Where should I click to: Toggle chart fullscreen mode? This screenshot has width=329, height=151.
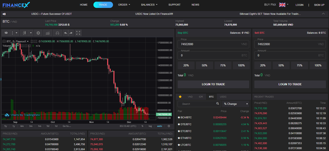click(x=78, y=33)
